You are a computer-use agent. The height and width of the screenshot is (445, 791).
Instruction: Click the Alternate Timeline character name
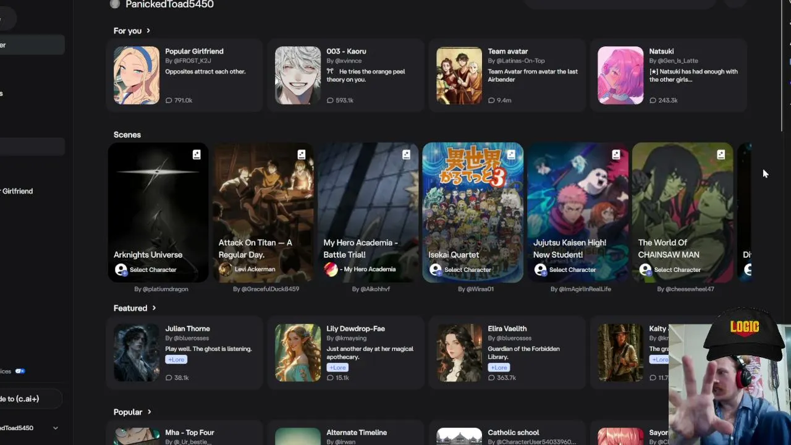click(x=357, y=433)
